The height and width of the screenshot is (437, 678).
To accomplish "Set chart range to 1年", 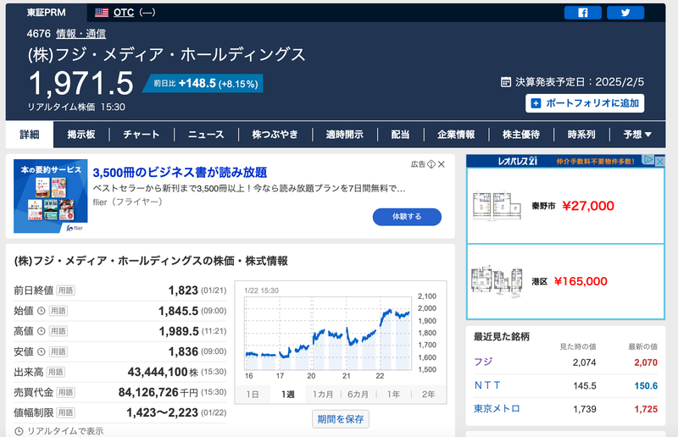I will [x=393, y=394].
